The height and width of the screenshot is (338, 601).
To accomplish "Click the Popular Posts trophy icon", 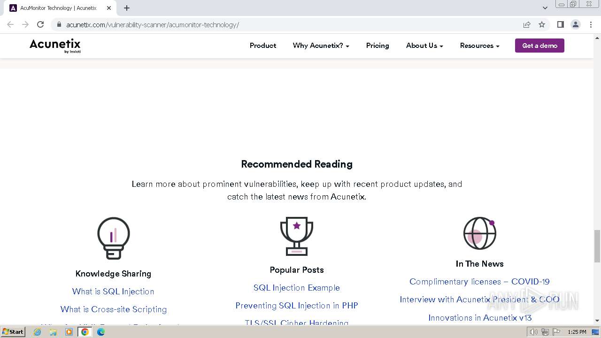I will tap(297, 236).
